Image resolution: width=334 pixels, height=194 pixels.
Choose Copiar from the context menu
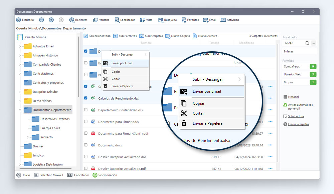click(x=125, y=72)
